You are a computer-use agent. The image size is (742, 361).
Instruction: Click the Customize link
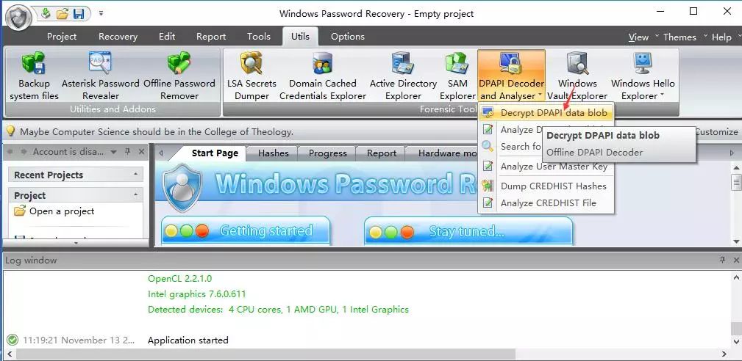pyautogui.click(x=716, y=132)
